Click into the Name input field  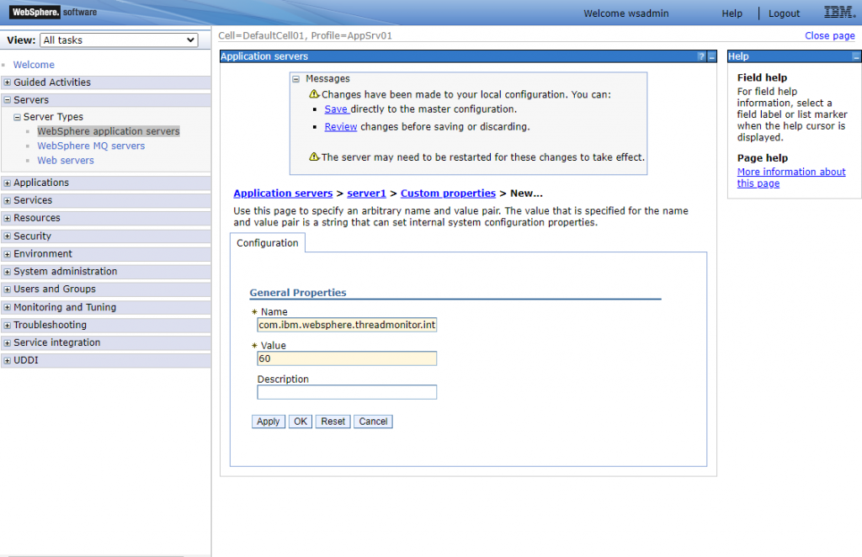point(347,325)
